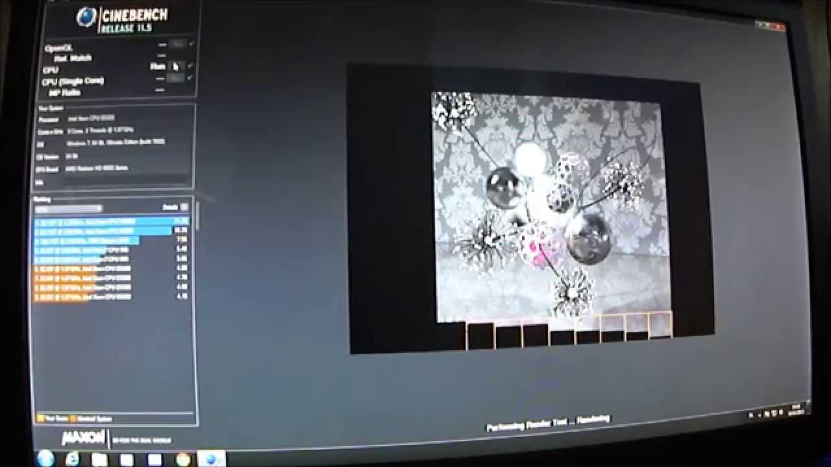Image resolution: width=831 pixels, height=467 pixels.
Task: Open Chrome from the taskbar
Action: [x=183, y=460]
